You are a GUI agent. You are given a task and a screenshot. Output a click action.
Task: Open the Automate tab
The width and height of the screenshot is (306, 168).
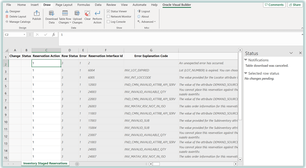pos(139,5)
